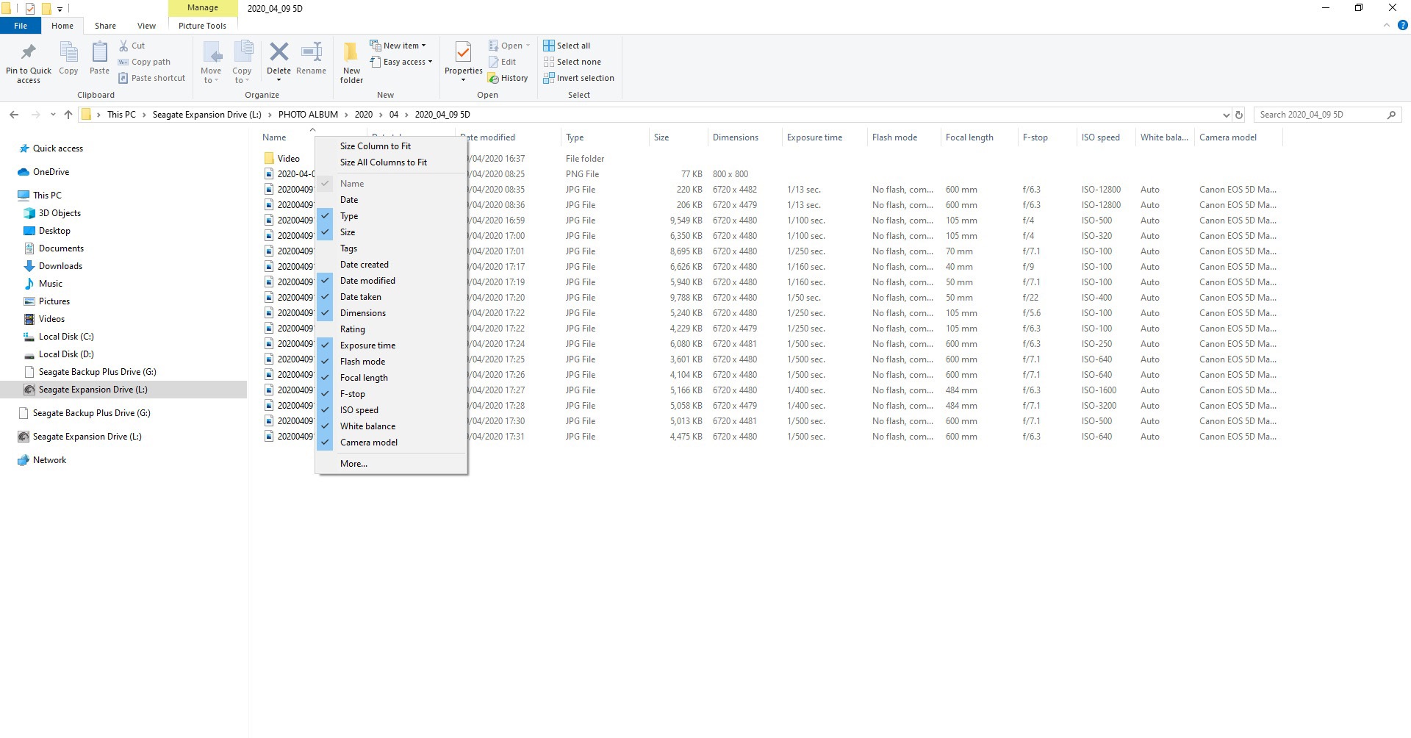Click the Rename icon
Screen dimensions: 1411x738
tap(312, 52)
